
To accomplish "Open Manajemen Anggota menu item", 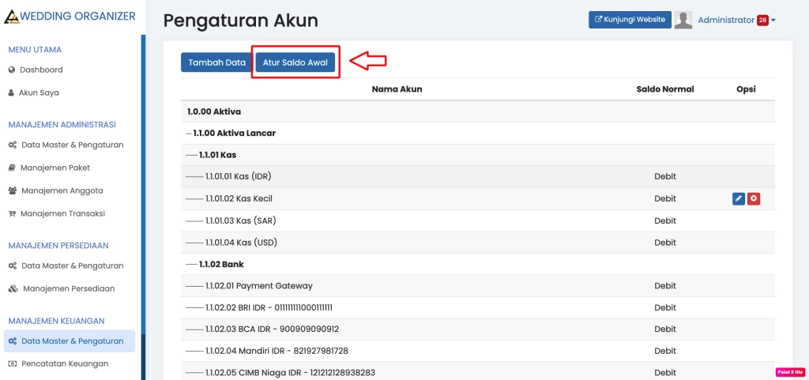I will click(62, 190).
